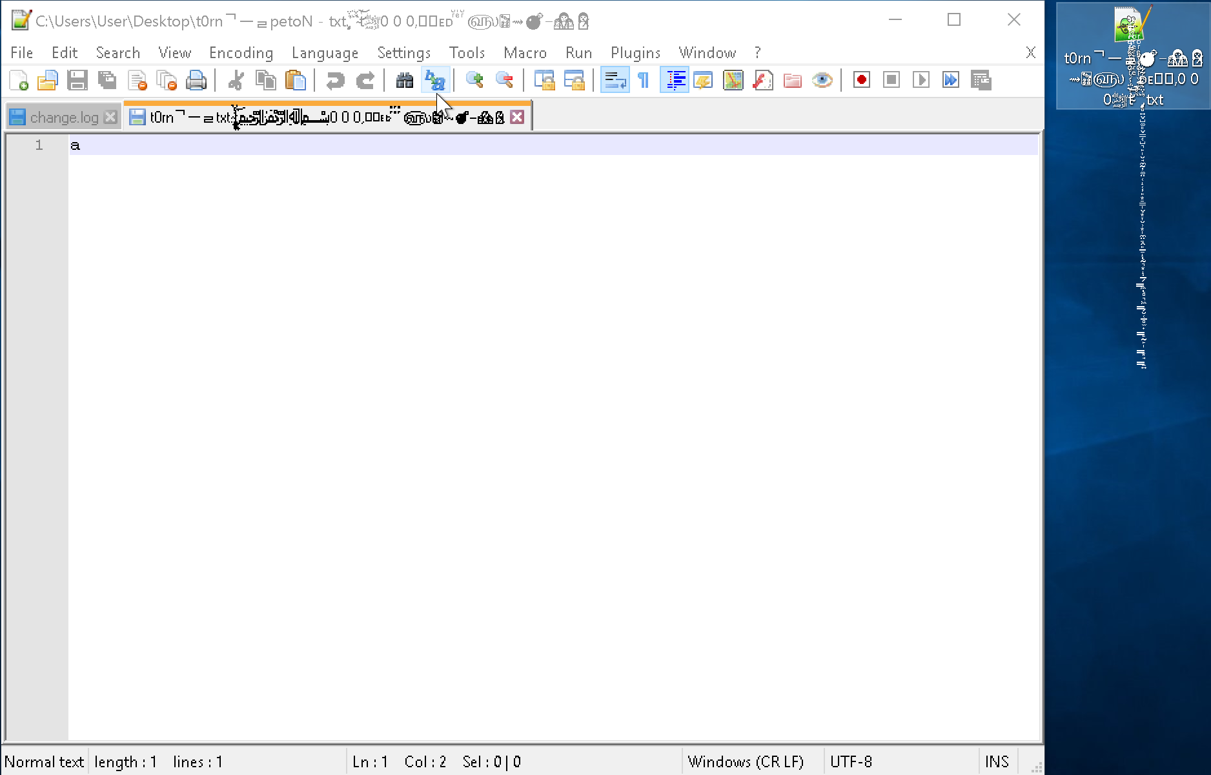Enable document monitoring (eye icon)
Screen dimensions: 1211x775
click(822, 80)
